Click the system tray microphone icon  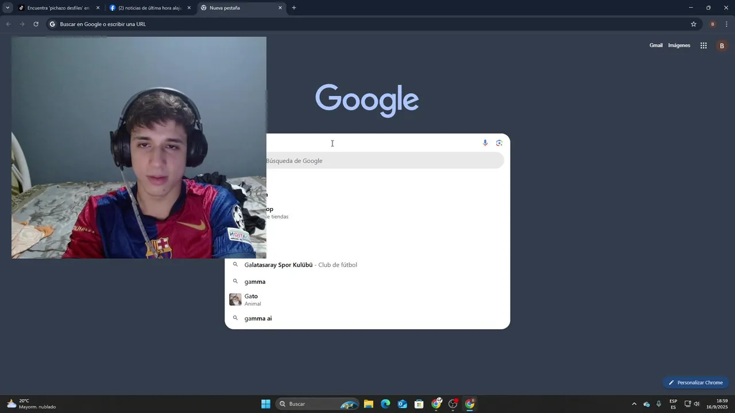pyautogui.click(x=659, y=404)
